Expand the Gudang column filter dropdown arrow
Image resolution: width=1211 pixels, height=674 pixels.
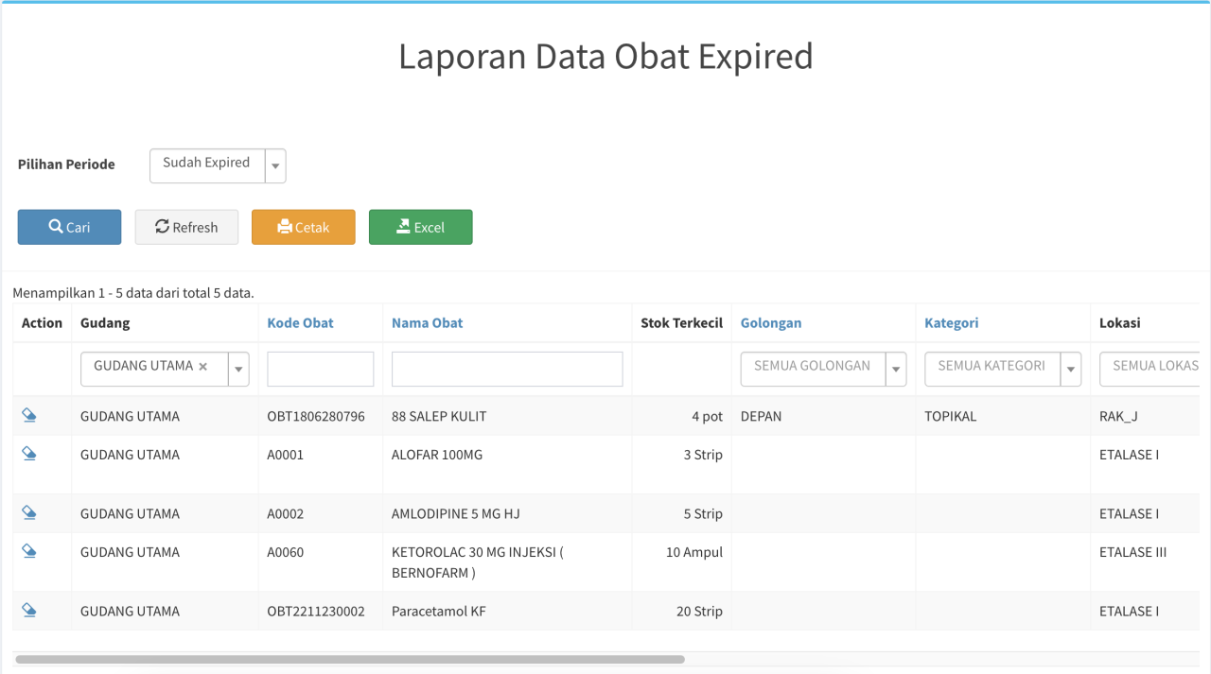(238, 369)
